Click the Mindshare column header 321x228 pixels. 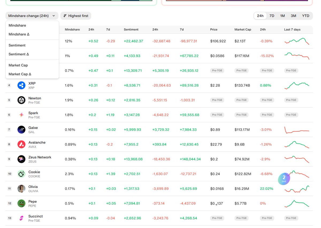pyautogui.click(x=72, y=29)
